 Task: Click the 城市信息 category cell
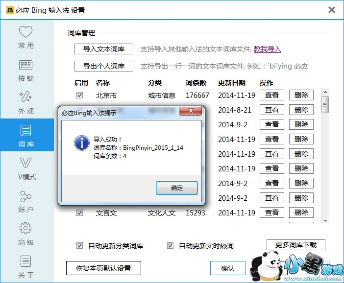[162, 95]
